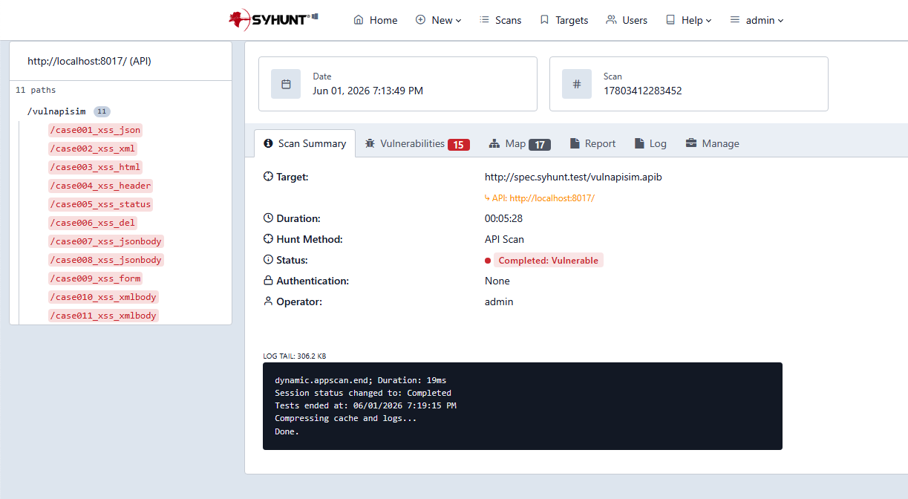The image size is (908, 499).
Task: Switch to the Manage tab
Action: point(712,143)
